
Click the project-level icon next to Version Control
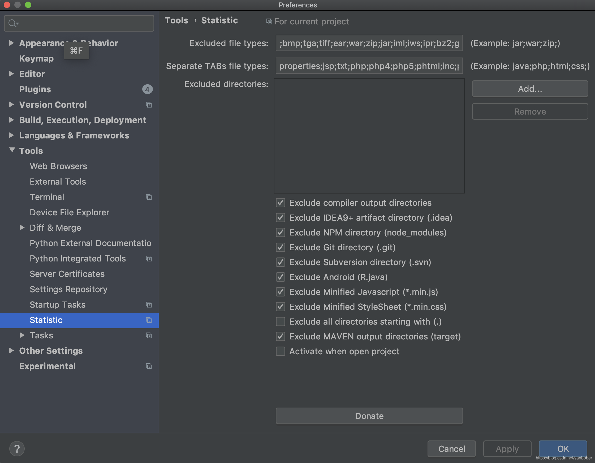pyautogui.click(x=149, y=105)
